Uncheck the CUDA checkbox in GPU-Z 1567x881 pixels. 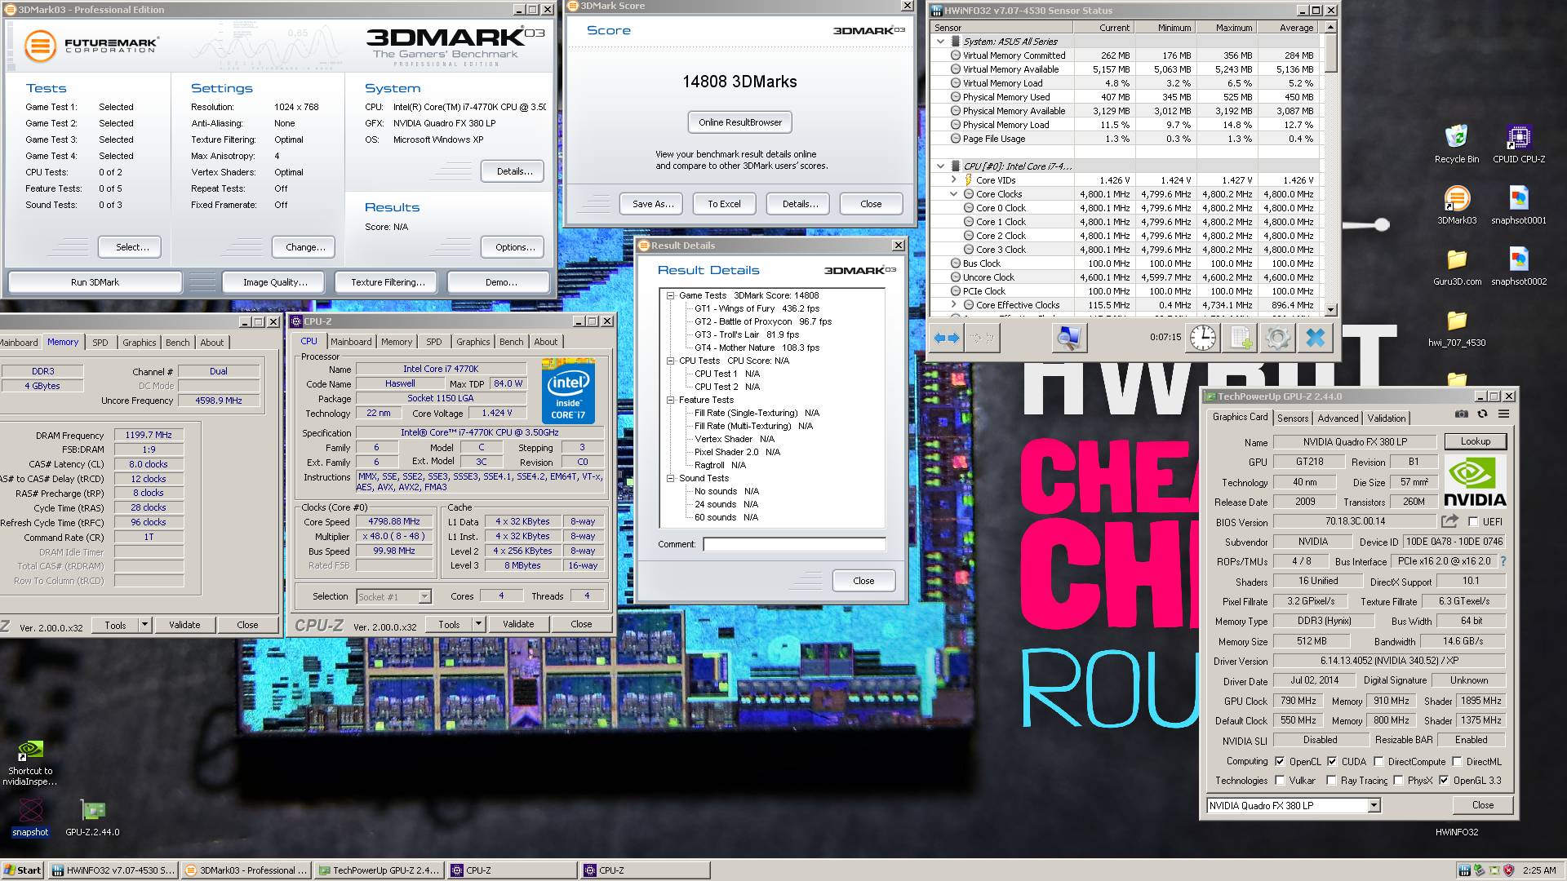click(x=1333, y=761)
